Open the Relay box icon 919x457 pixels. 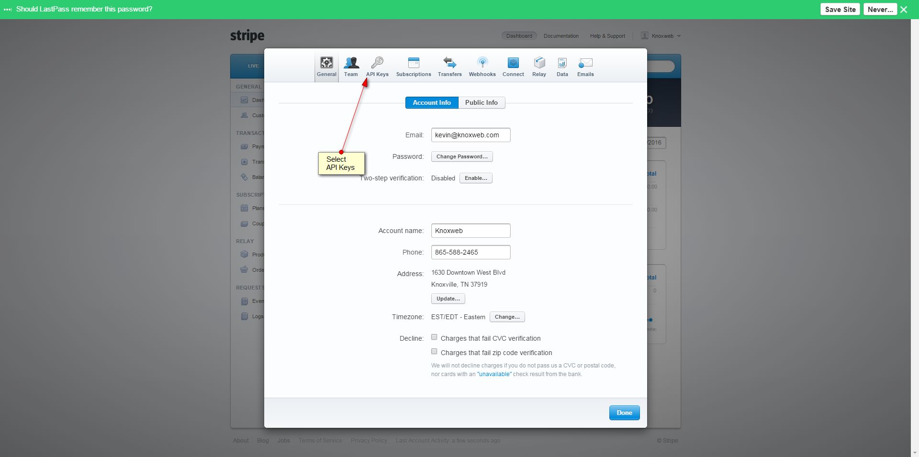(539, 63)
